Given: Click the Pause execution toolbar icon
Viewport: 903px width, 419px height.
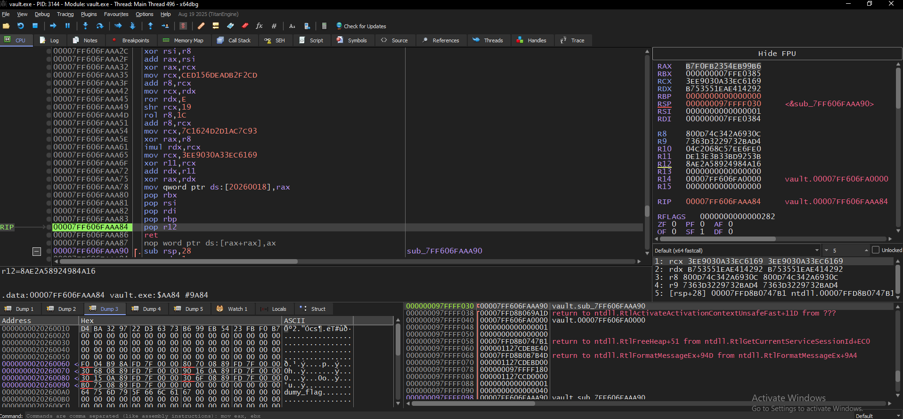Looking at the screenshot, I should coord(67,26).
